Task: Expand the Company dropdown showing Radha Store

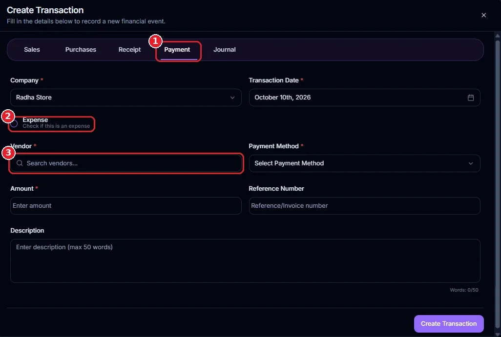Action: click(126, 98)
